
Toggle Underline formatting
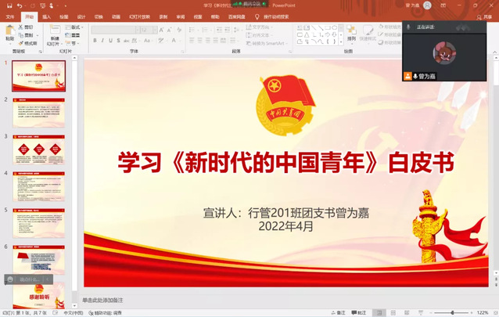[110, 41]
